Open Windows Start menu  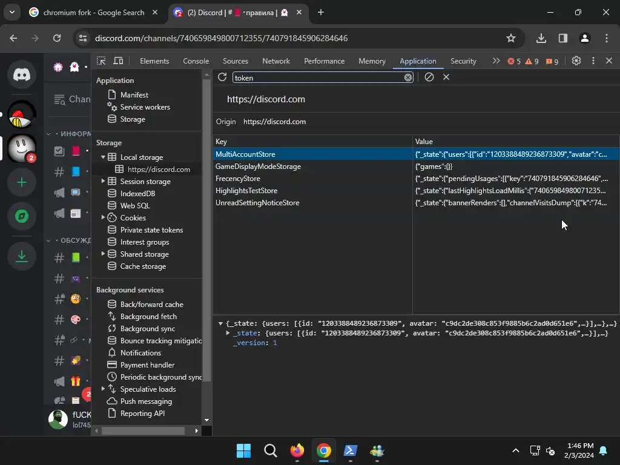coord(243,450)
